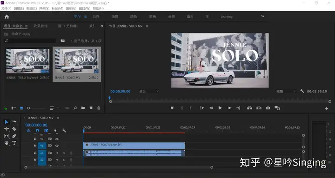Step forward one frame

coord(229,108)
